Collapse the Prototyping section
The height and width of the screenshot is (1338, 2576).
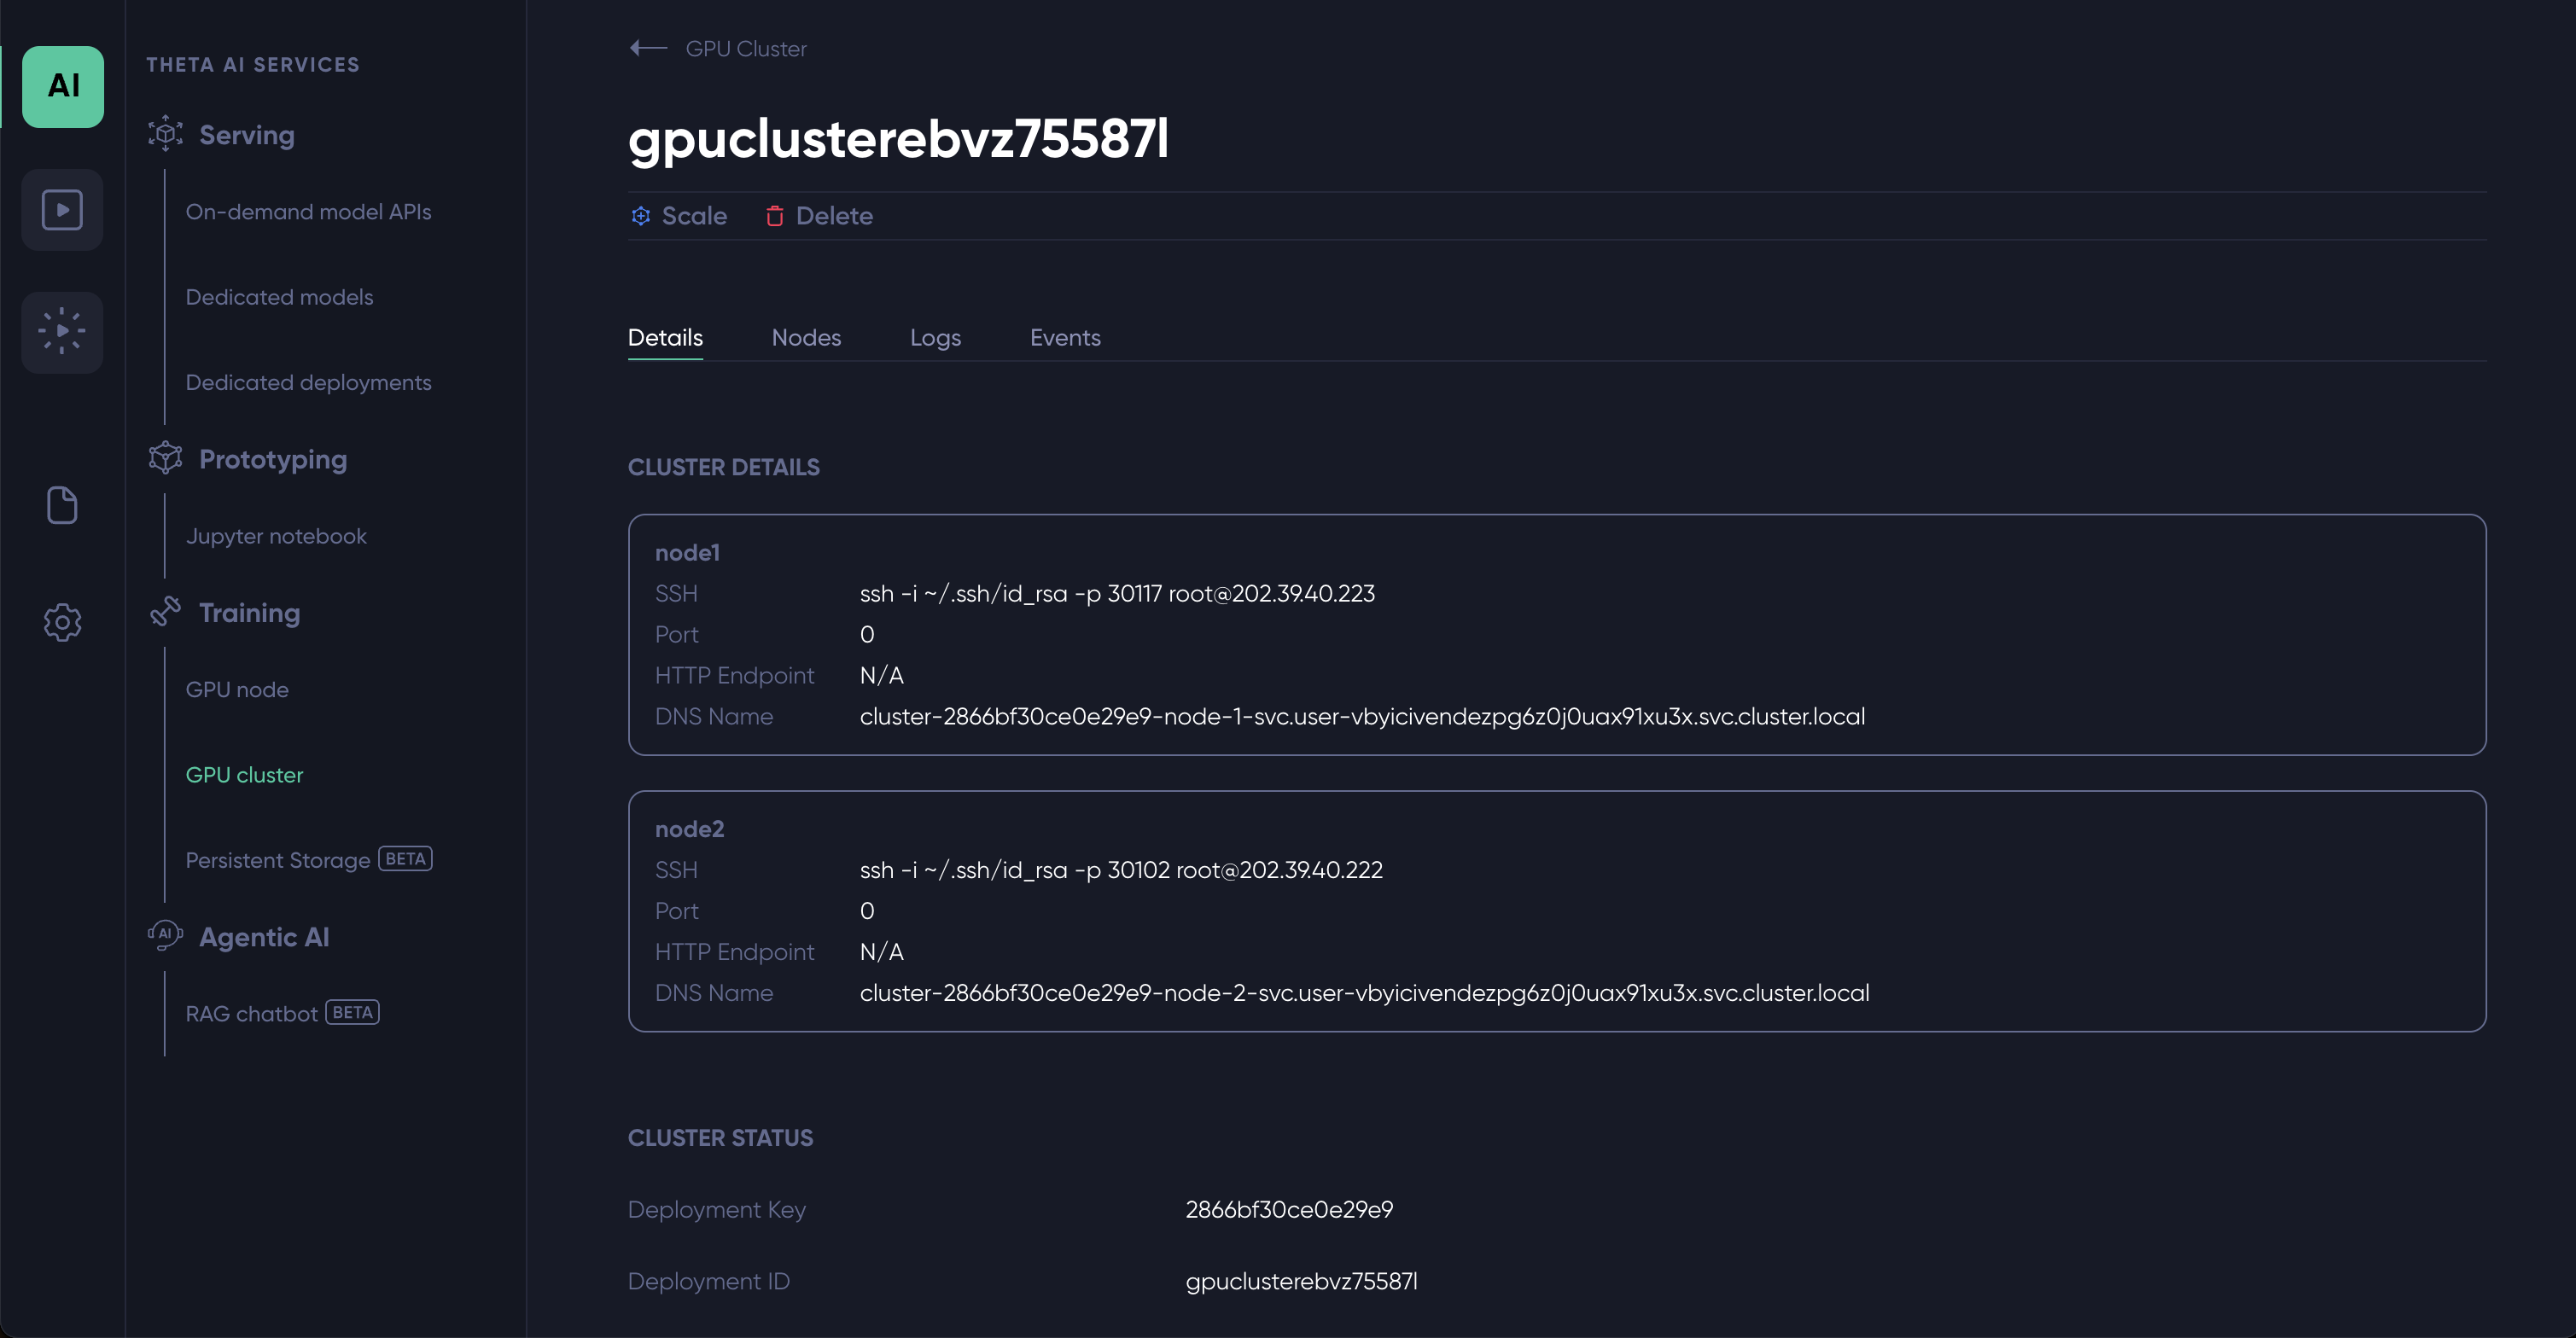pyautogui.click(x=272, y=459)
